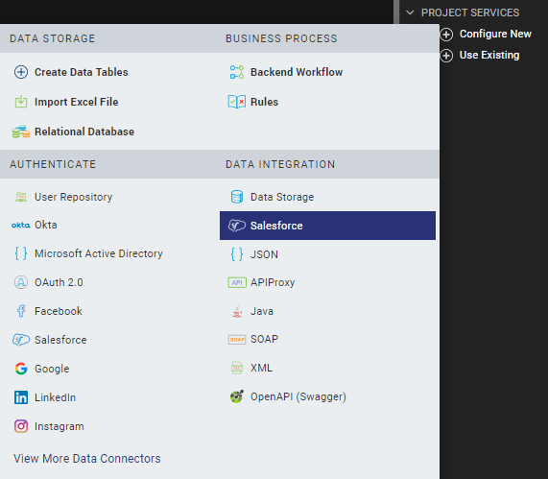Select Microsoft Active Directory label
The height and width of the screenshot is (479, 548).
point(99,253)
